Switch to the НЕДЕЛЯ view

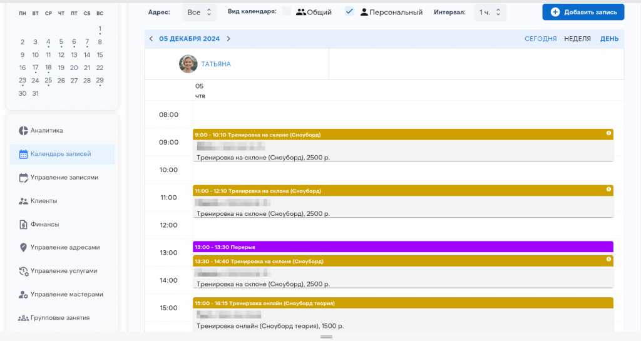pos(577,39)
